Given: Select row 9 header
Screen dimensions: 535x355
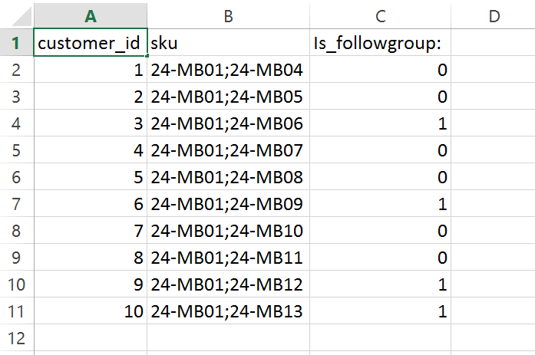Looking at the screenshot, I should pyautogui.click(x=17, y=258).
